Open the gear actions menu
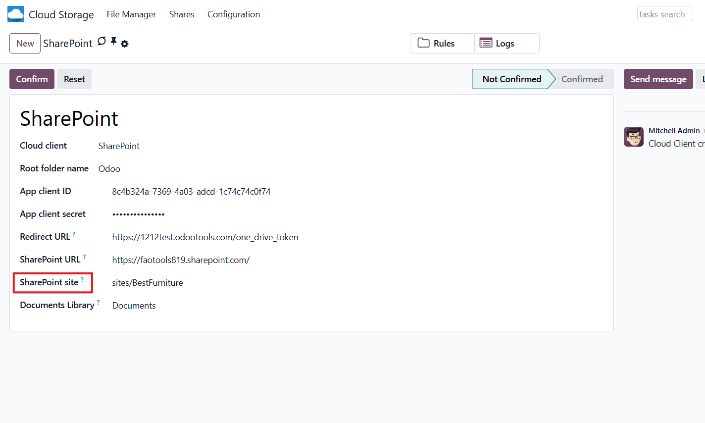This screenshot has width=705, height=423. pos(125,44)
